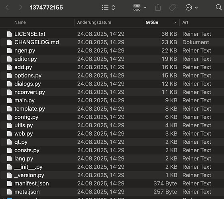Screen dimensions: 224x199
Task: Expand the view mode up-down chevrons
Action: pyautogui.click(x=113, y=8)
